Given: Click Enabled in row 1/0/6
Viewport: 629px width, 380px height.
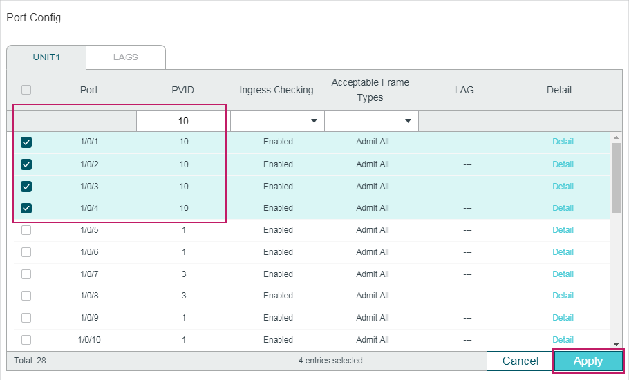Looking at the screenshot, I should click(278, 252).
